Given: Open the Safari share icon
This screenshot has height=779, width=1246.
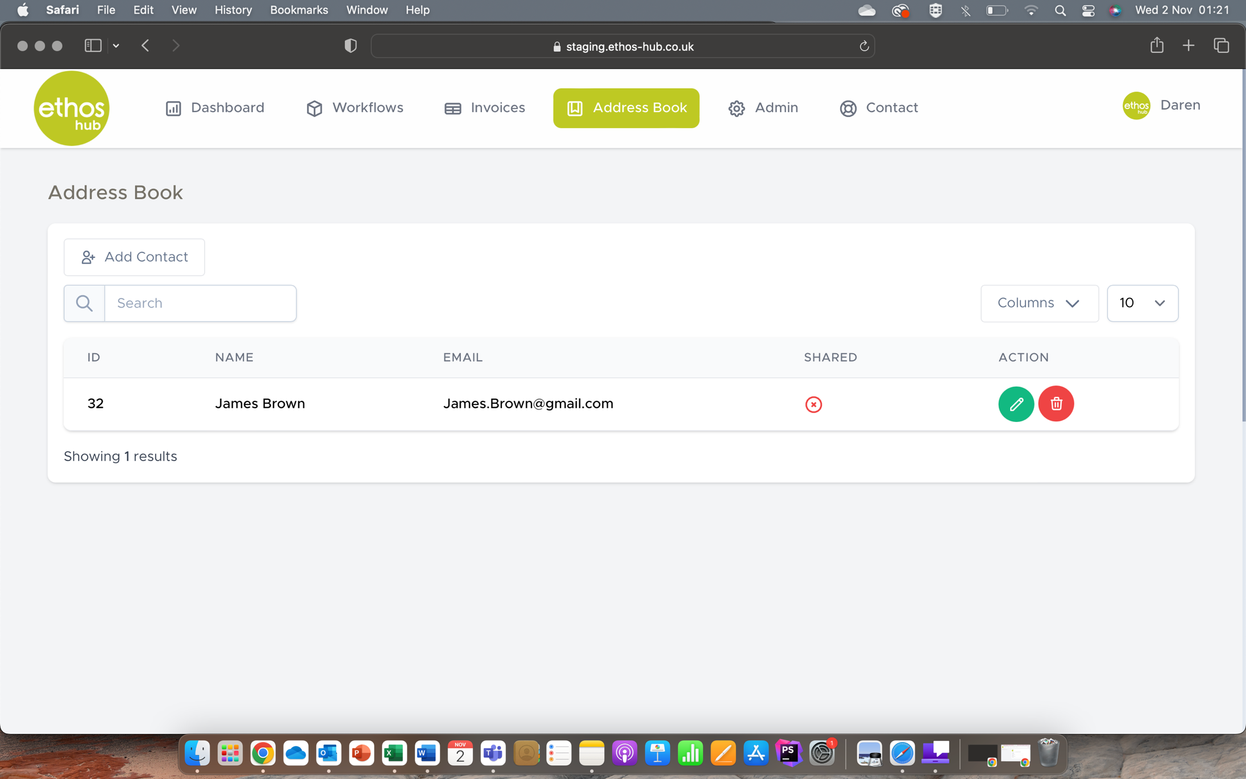Looking at the screenshot, I should pos(1156,45).
